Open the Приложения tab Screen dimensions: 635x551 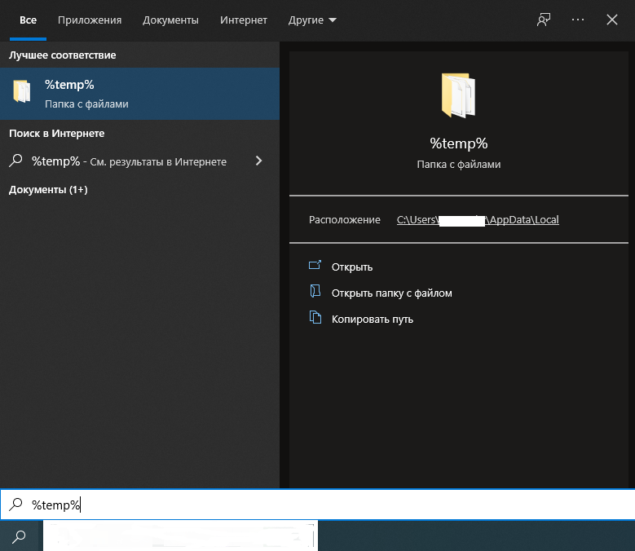pos(90,20)
